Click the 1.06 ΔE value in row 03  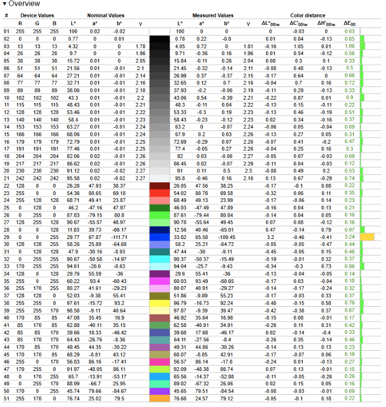point(349,47)
